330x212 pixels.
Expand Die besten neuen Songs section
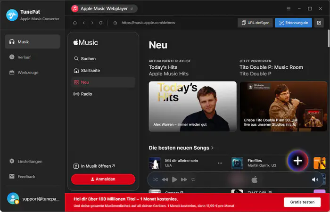click(181, 148)
